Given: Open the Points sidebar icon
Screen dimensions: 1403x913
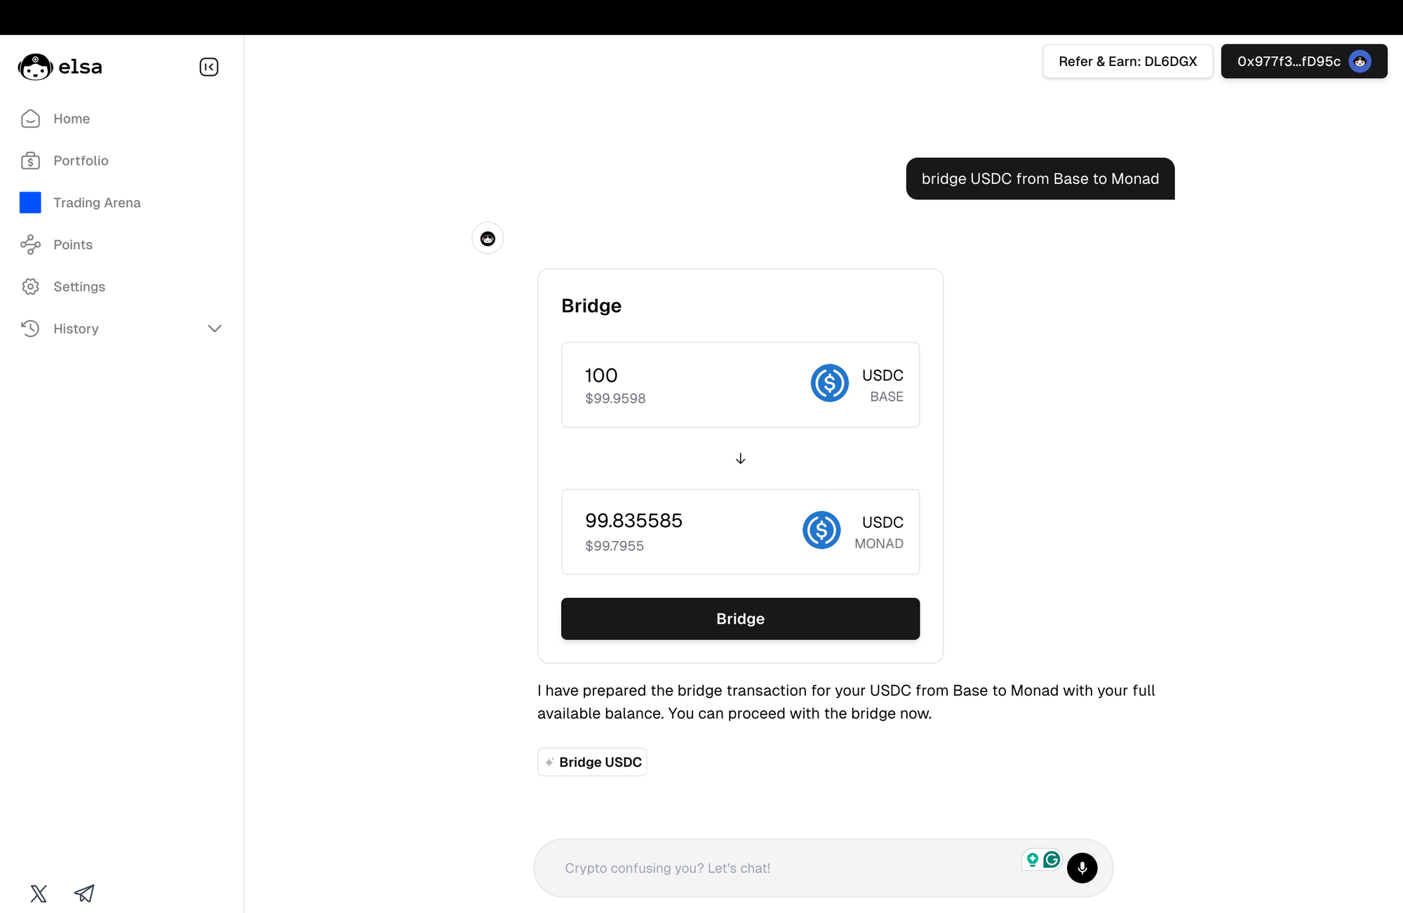Looking at the screenshot, I should tap(31, 244).
